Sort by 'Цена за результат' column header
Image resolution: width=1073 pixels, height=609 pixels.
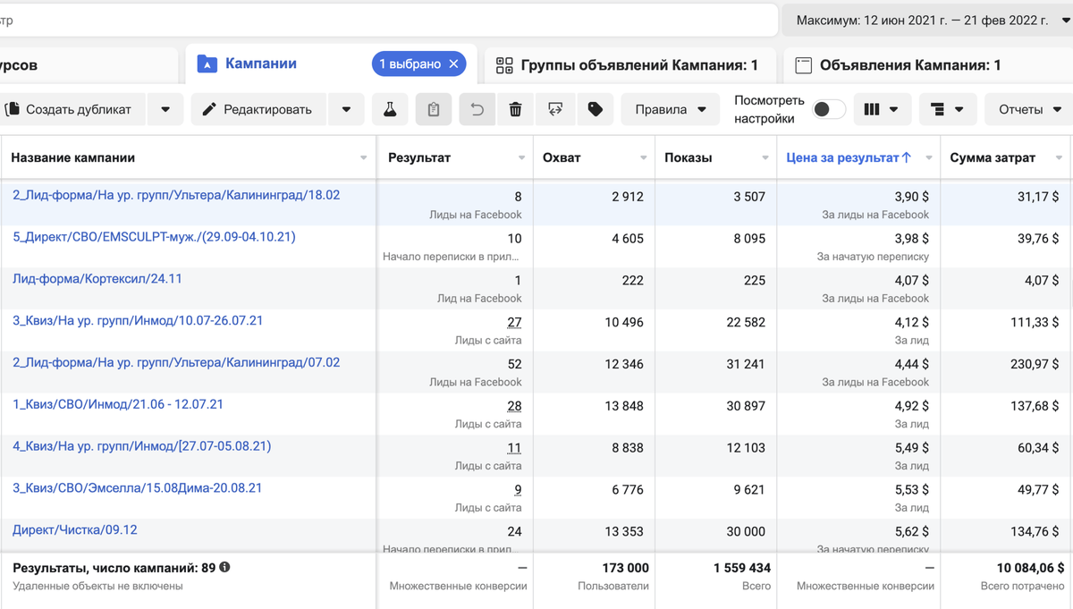click(x=842, y=157)
